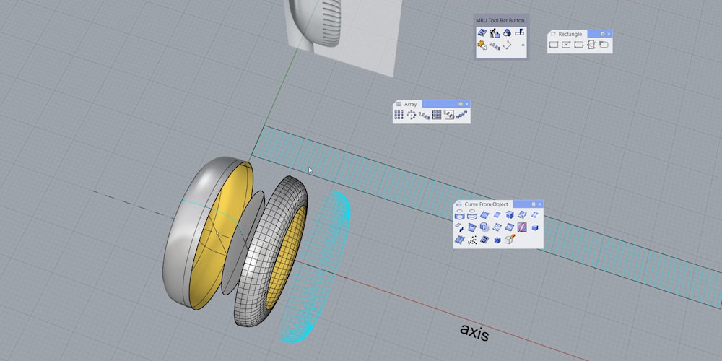
Task: Expand MRU toolbar overflow chevron
Action: (523, 45)
